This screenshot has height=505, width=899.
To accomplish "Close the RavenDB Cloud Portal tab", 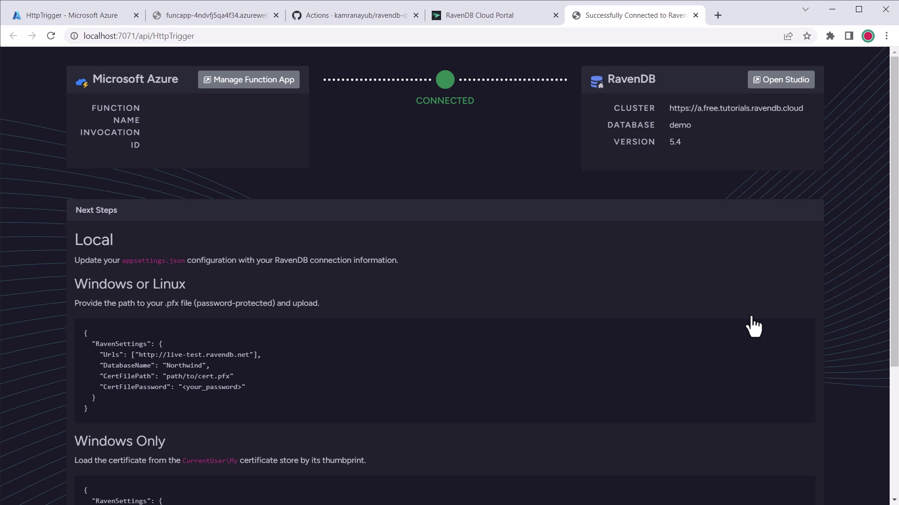I will pos(556,15).
